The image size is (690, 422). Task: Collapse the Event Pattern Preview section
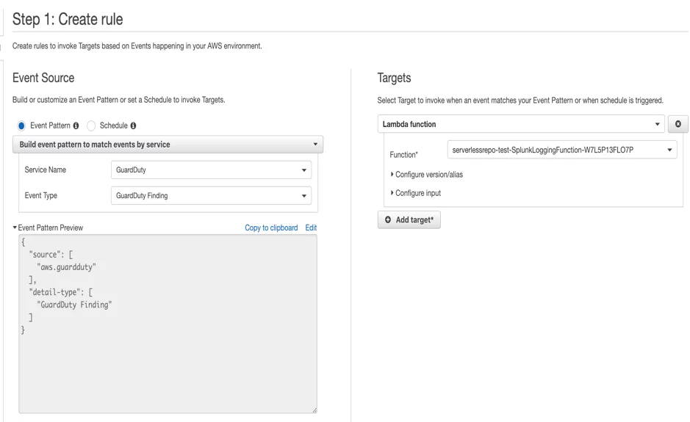[15, 228]
